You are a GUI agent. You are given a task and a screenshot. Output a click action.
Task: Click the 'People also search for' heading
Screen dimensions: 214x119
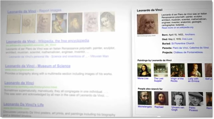tap(150, 89)
